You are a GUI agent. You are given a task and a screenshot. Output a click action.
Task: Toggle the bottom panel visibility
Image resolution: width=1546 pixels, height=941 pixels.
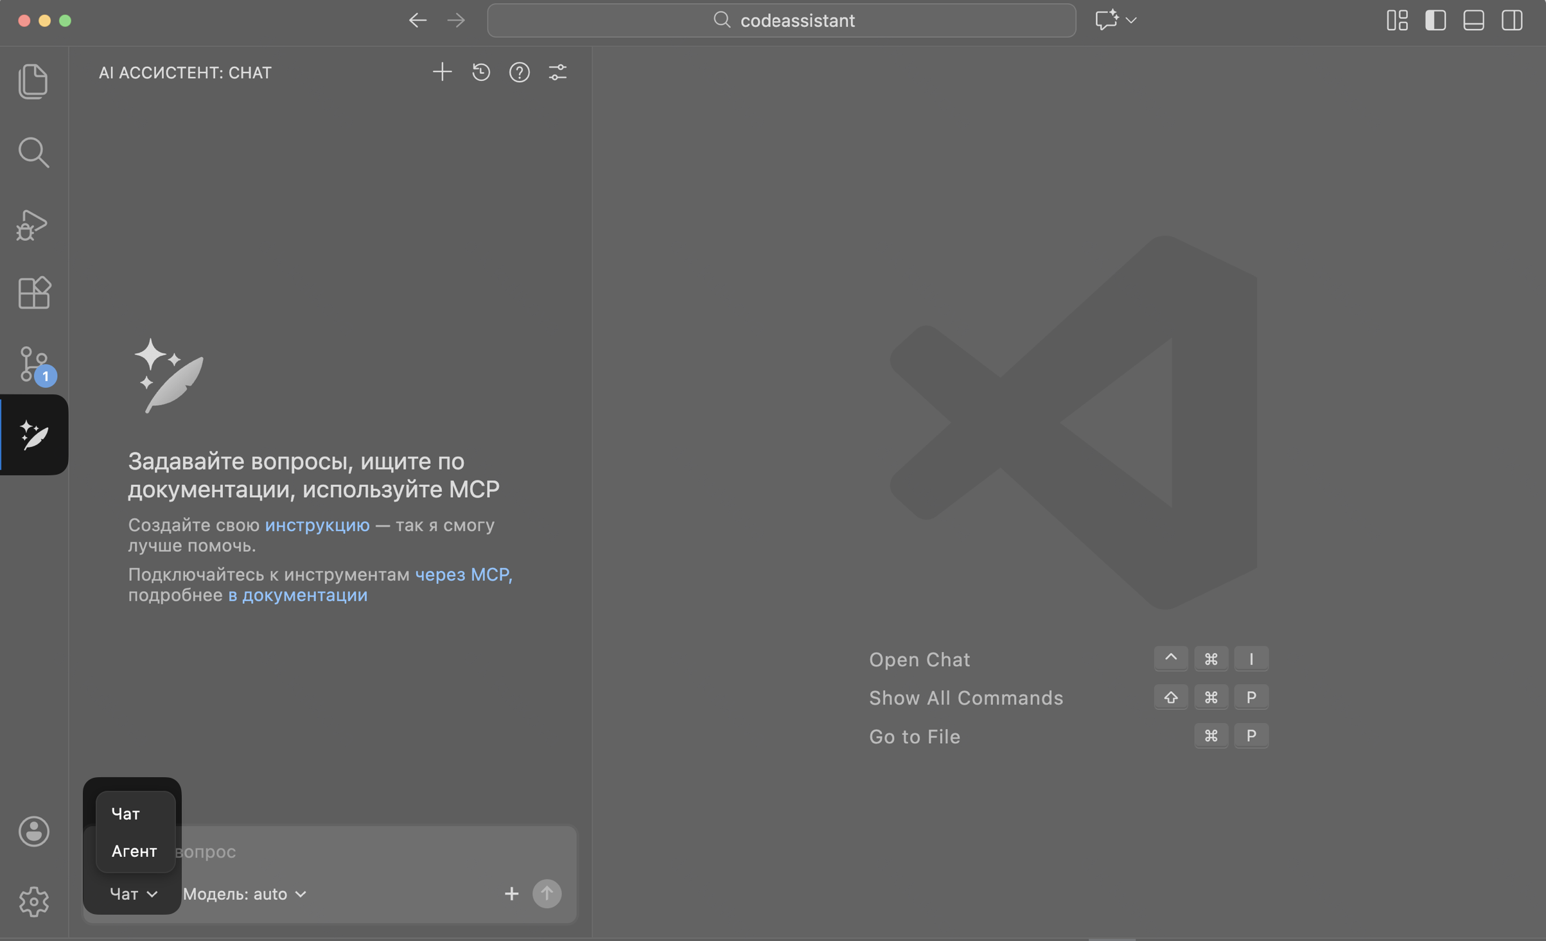coord(1473,21)
